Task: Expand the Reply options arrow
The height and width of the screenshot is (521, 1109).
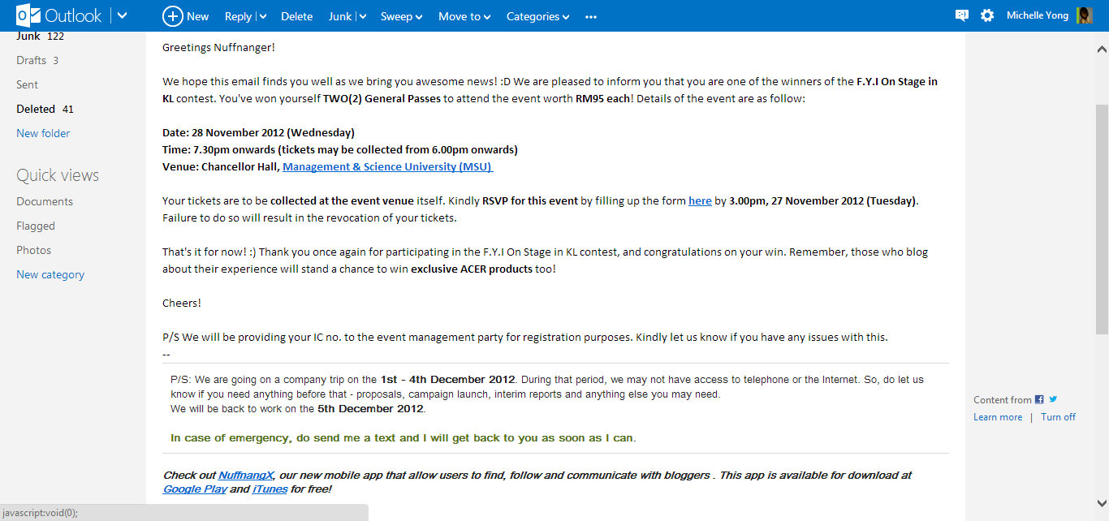Action: pos(263,17)
